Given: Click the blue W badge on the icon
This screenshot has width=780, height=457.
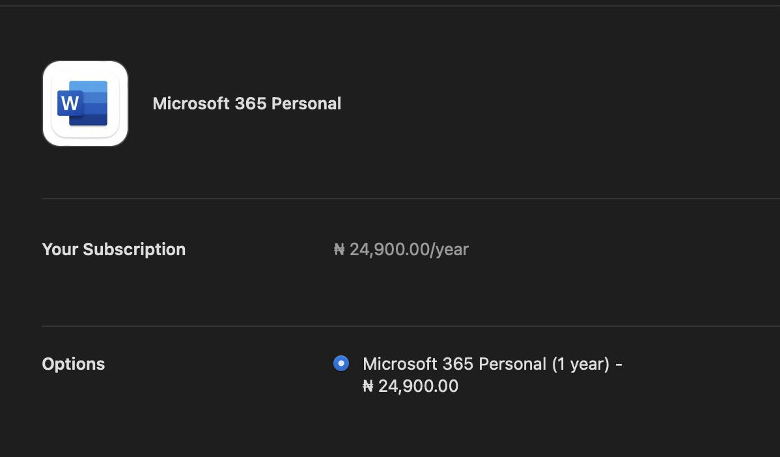Looking at the screenshot, I should 70,103.
